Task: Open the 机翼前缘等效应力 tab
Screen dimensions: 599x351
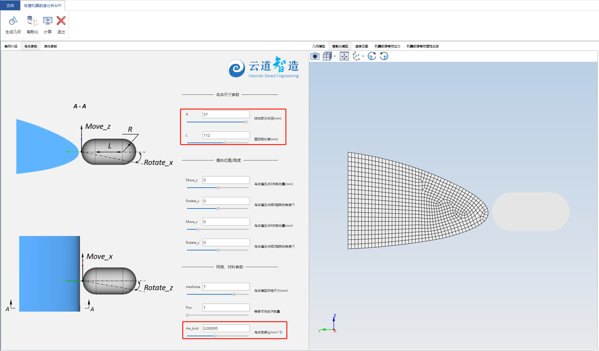Action: 388,46
